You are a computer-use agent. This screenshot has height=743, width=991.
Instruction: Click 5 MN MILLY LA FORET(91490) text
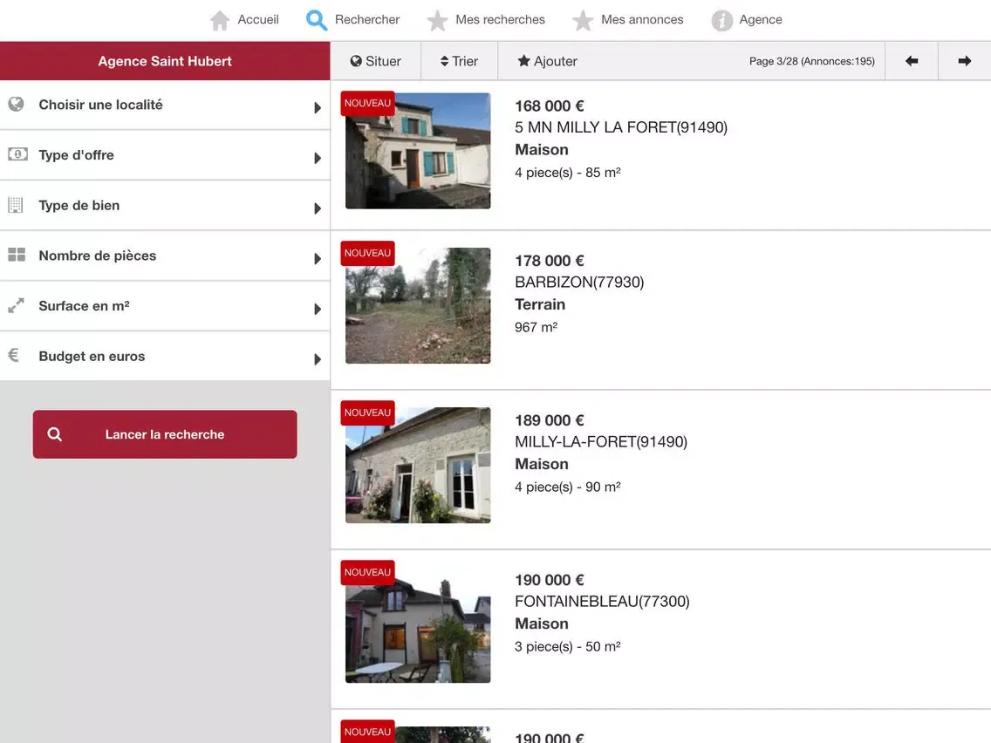[x=621, y=127]
